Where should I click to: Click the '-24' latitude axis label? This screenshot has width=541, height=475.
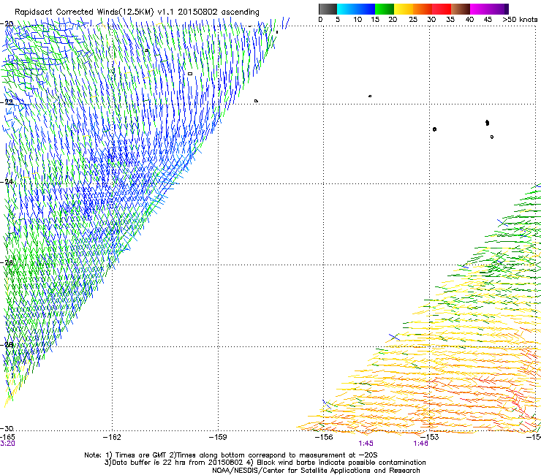(x=7, y=181)
